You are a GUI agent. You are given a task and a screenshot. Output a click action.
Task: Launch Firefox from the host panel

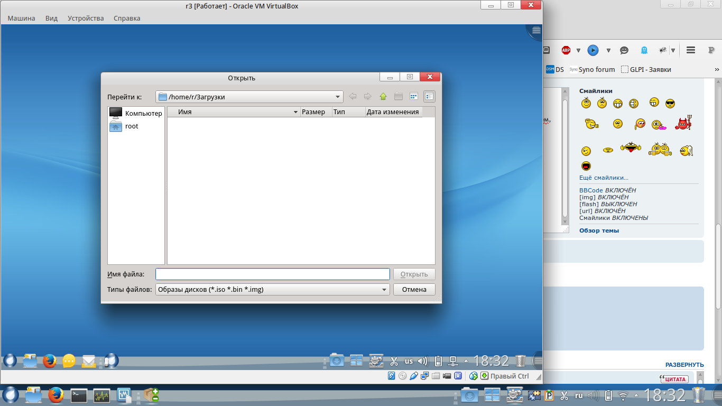[x=55, y=395]
